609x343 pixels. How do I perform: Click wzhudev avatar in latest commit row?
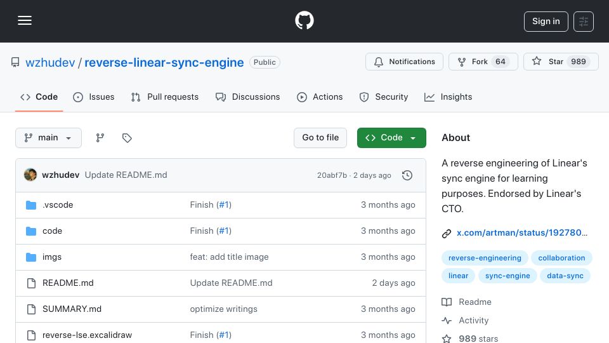pos(30,175)
